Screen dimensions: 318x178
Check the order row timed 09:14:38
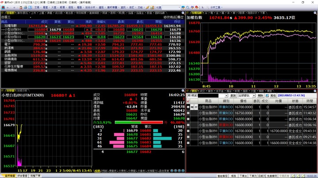[x=188, y=143]
